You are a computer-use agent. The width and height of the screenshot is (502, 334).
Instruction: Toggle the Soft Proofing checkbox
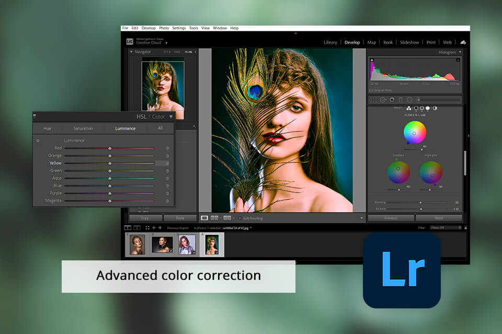coord(239,218)
